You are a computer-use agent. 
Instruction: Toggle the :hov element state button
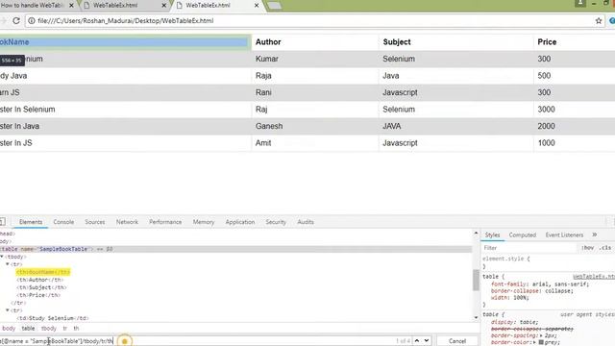587,248
